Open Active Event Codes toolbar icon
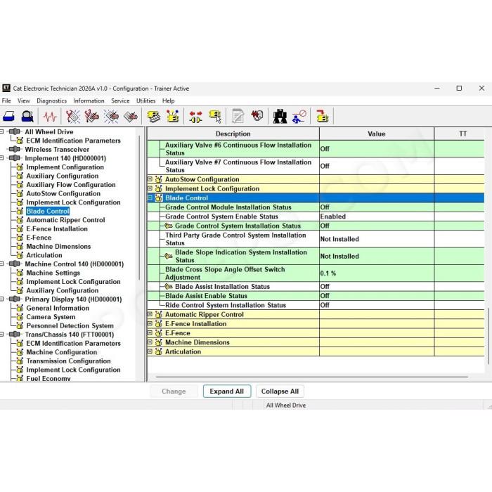The image size is (492, 492). pyautogui.click(x=111, y=117)
